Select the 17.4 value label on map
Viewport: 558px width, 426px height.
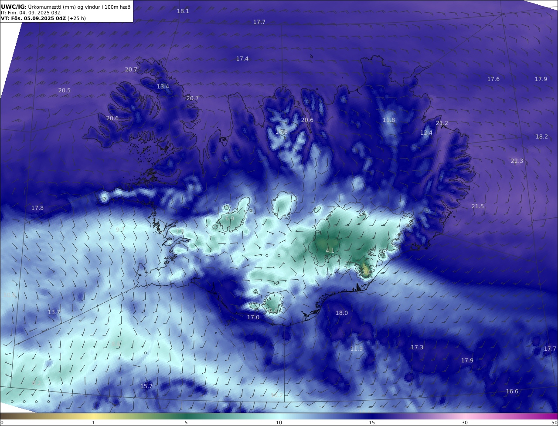(x=242, y=58)
